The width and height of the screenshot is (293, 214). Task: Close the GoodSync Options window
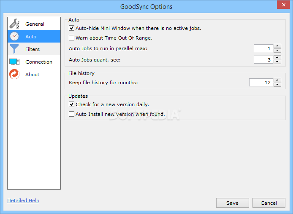pos(283,5)
